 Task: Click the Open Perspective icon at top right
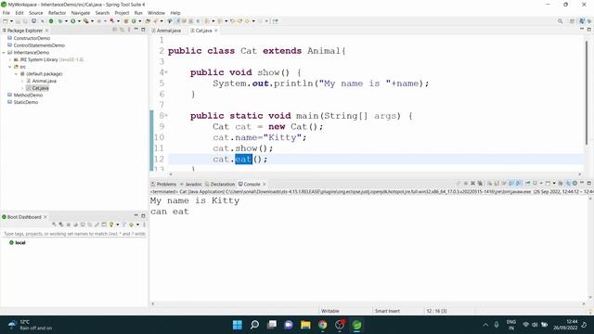click(572, 21)
